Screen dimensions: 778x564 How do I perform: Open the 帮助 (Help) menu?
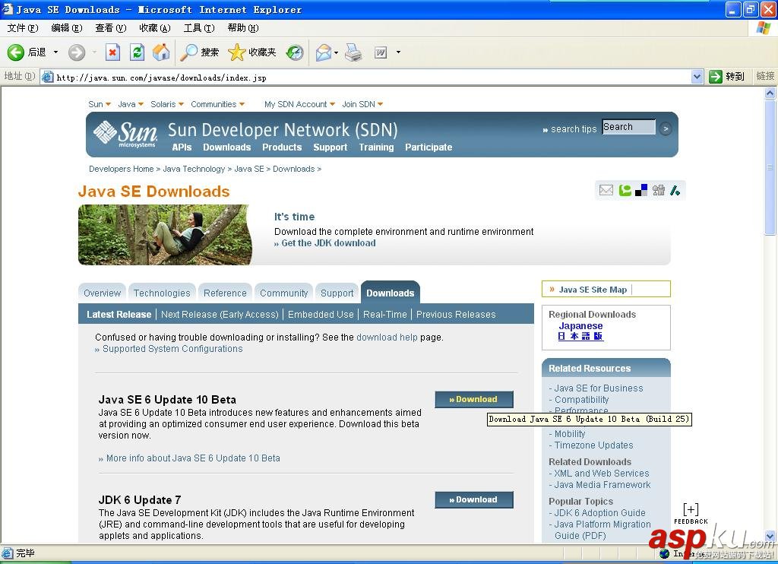(x=243, y=28)
